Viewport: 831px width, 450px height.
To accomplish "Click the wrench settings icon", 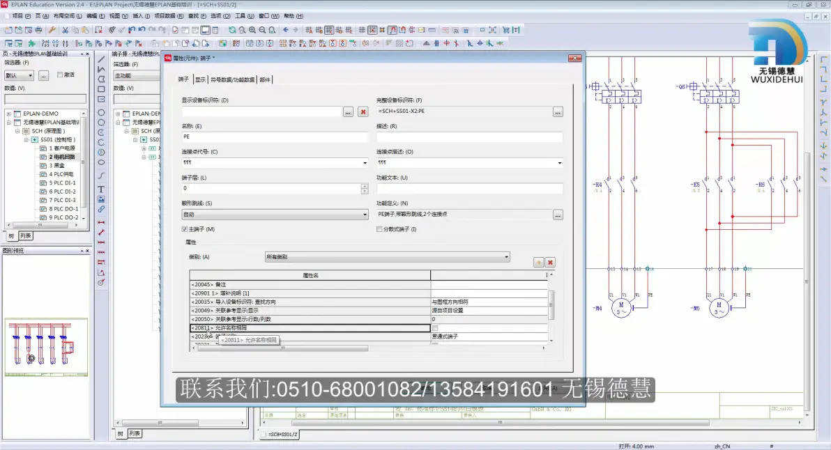I will coord(52,30).
